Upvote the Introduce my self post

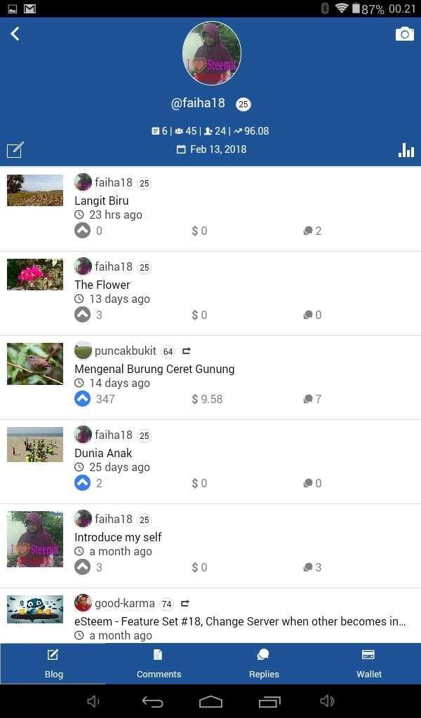tap(83, 567)
